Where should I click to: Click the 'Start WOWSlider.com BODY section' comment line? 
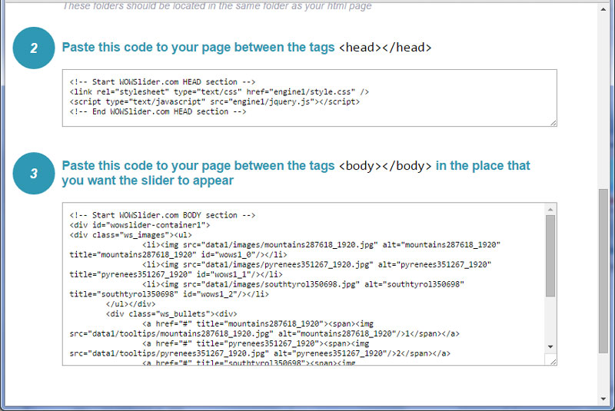[162, 215]
